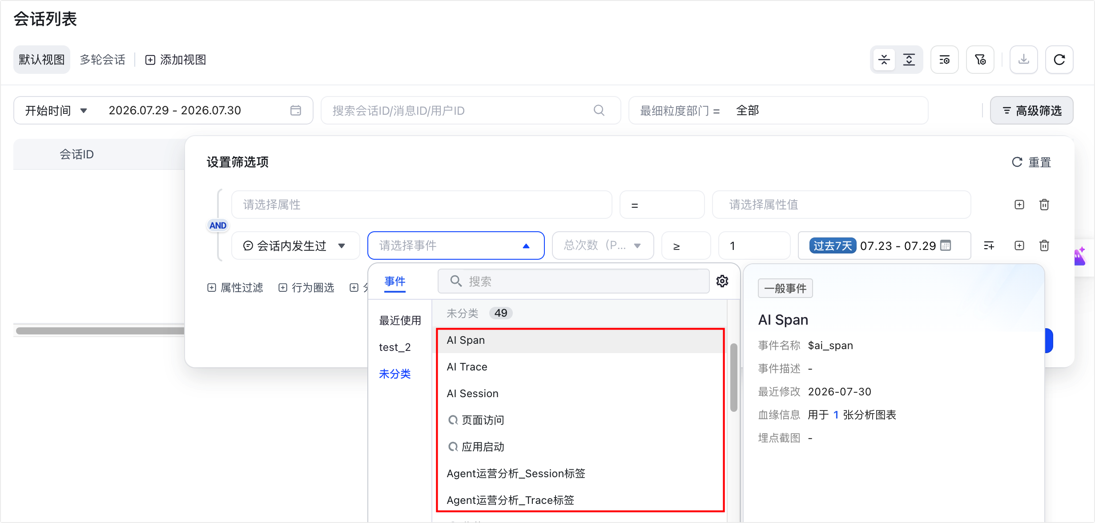1095x523 pixels.
Task: Add sub-filter icon on event row
Action: tap(989, 245)
